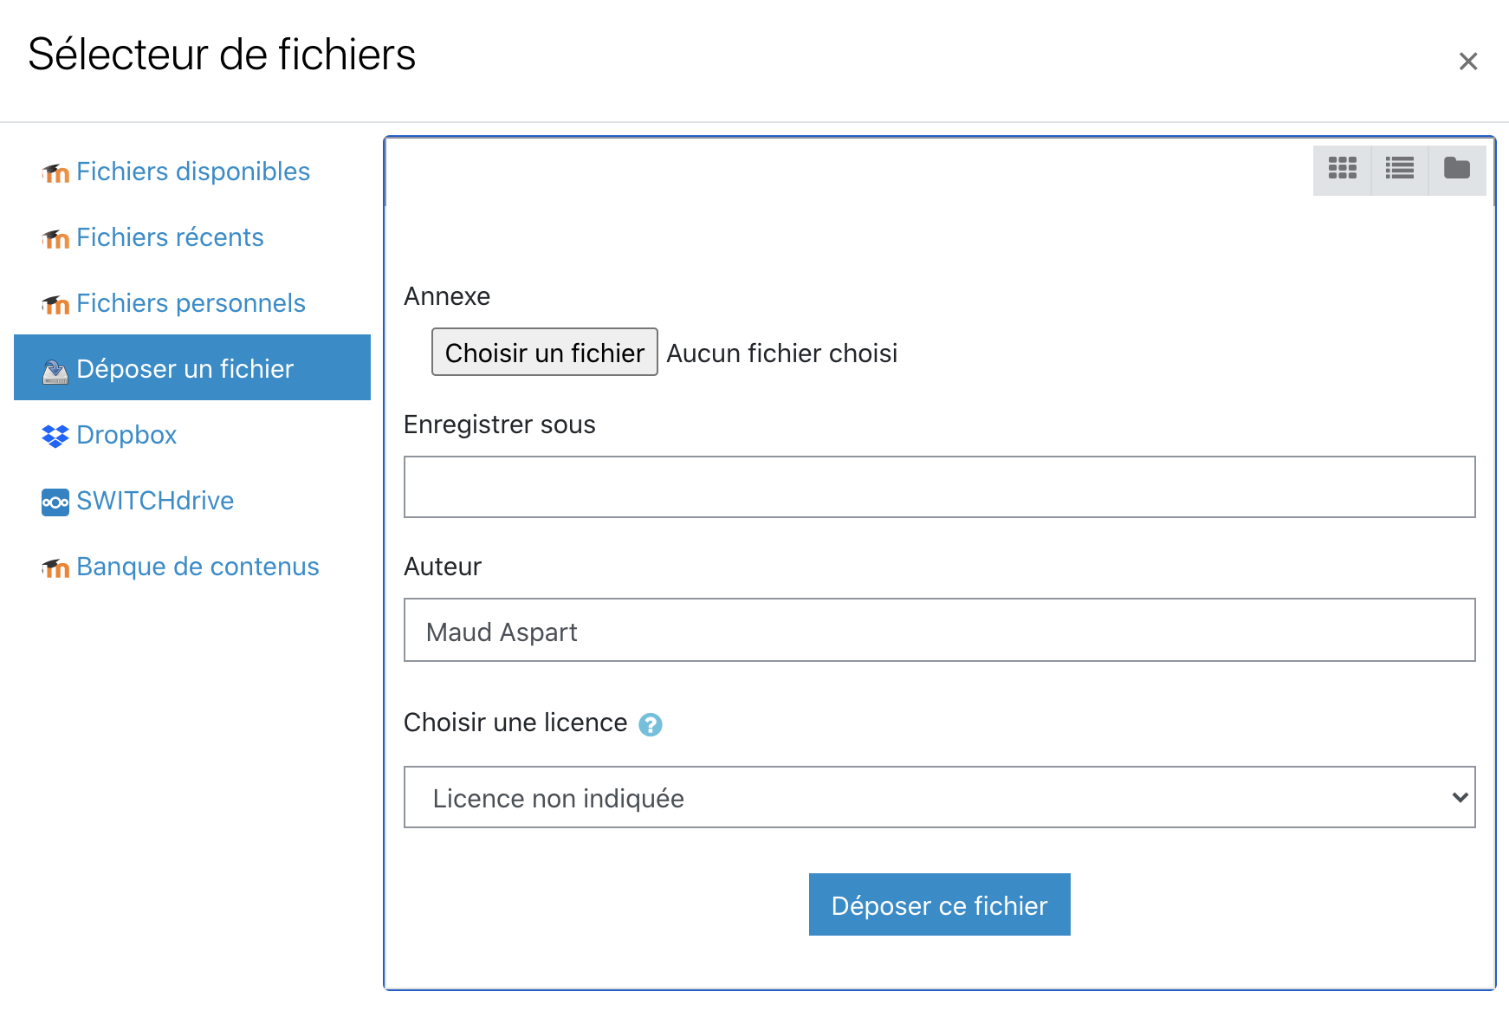
Task: Open the Banque de contenus repository
Action: pyautogui.click(x=198, y=567)
